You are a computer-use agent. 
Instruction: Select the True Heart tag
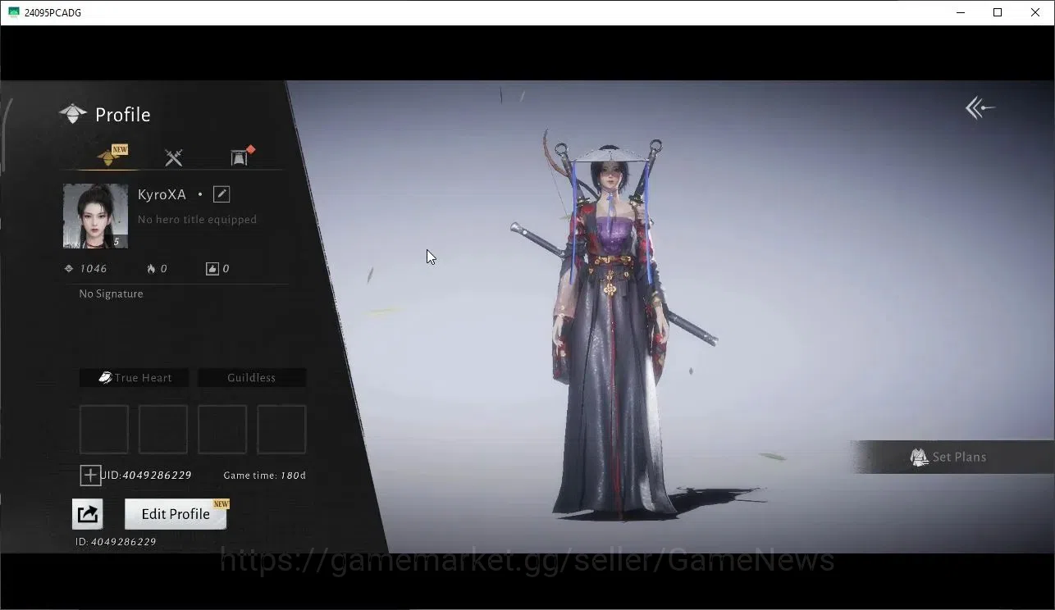[x=135, y=378]
